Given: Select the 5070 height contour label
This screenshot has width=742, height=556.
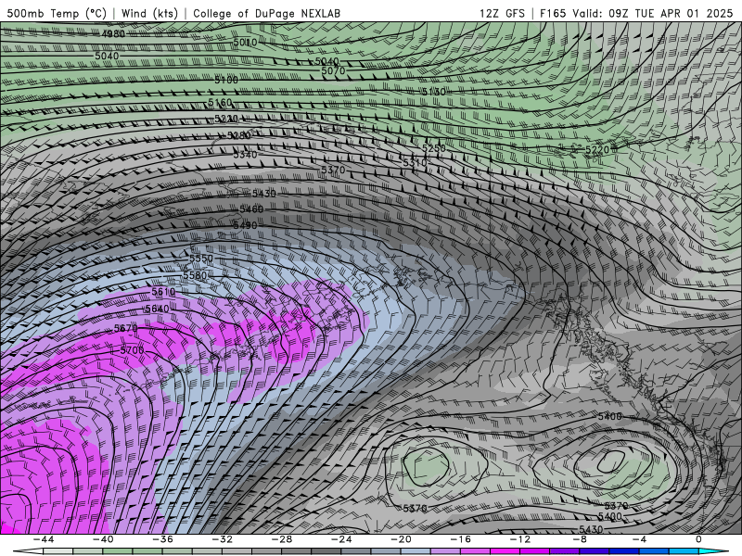Looking at the screenshot, I should [x=333, y=71].
